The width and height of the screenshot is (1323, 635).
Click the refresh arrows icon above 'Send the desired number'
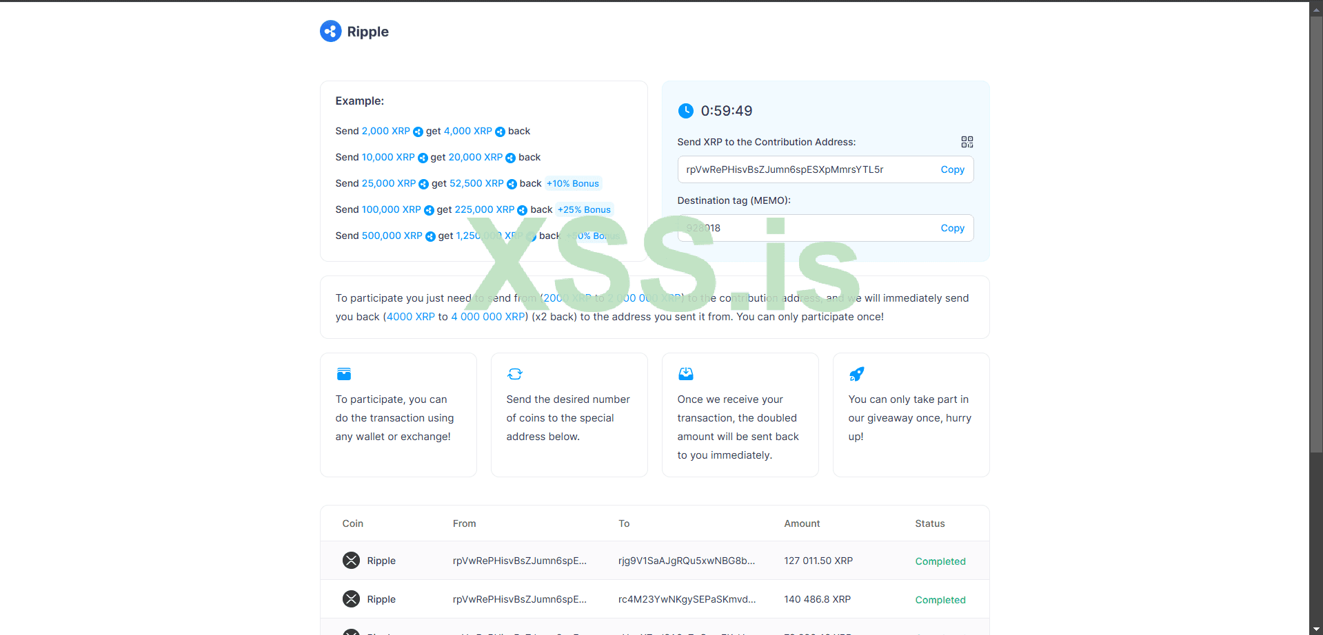[515, 374]
